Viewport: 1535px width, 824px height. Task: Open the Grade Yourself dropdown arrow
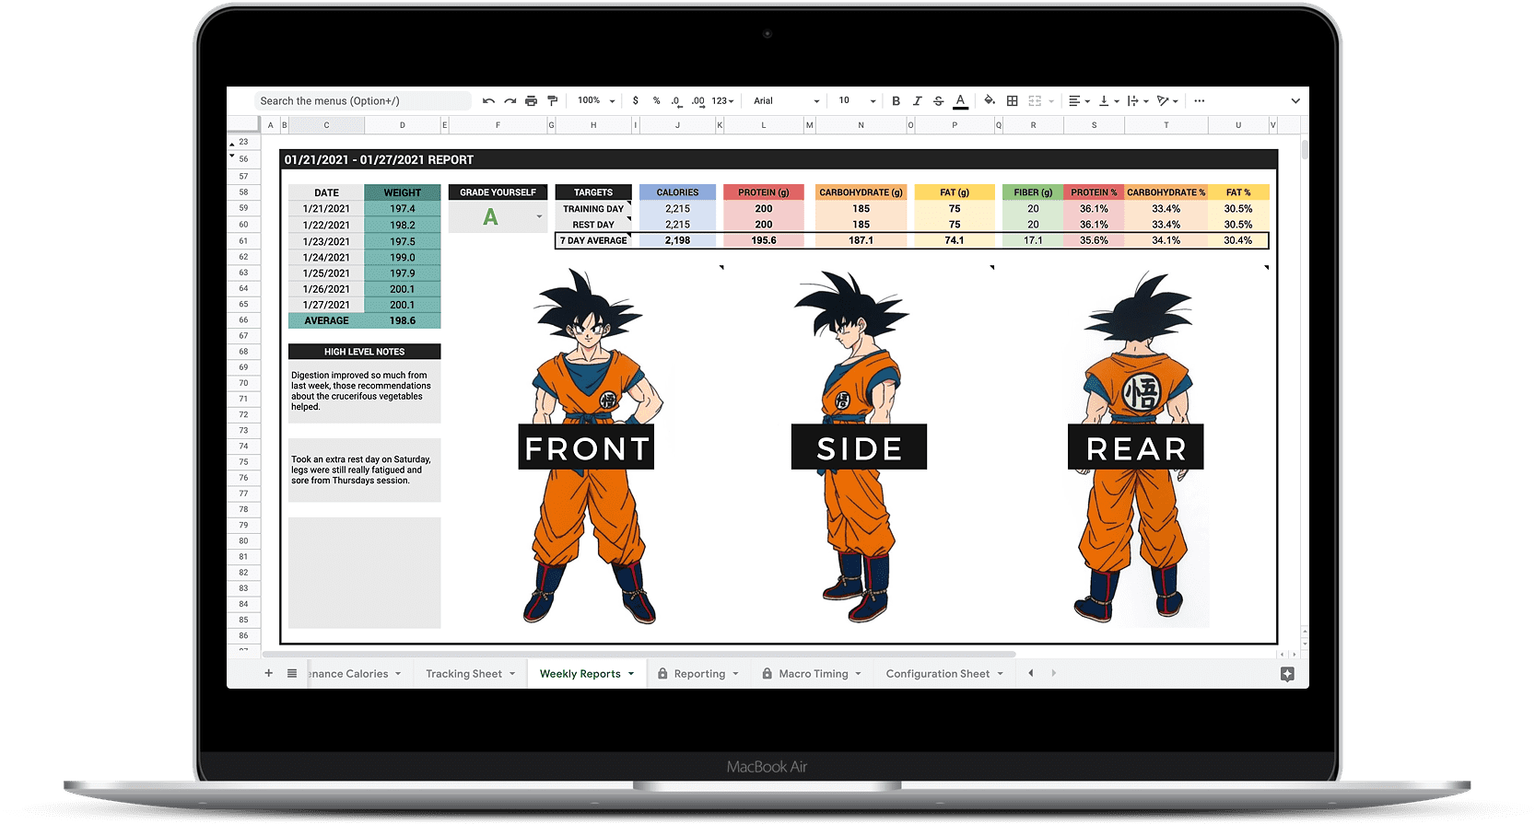pos(539,217)
